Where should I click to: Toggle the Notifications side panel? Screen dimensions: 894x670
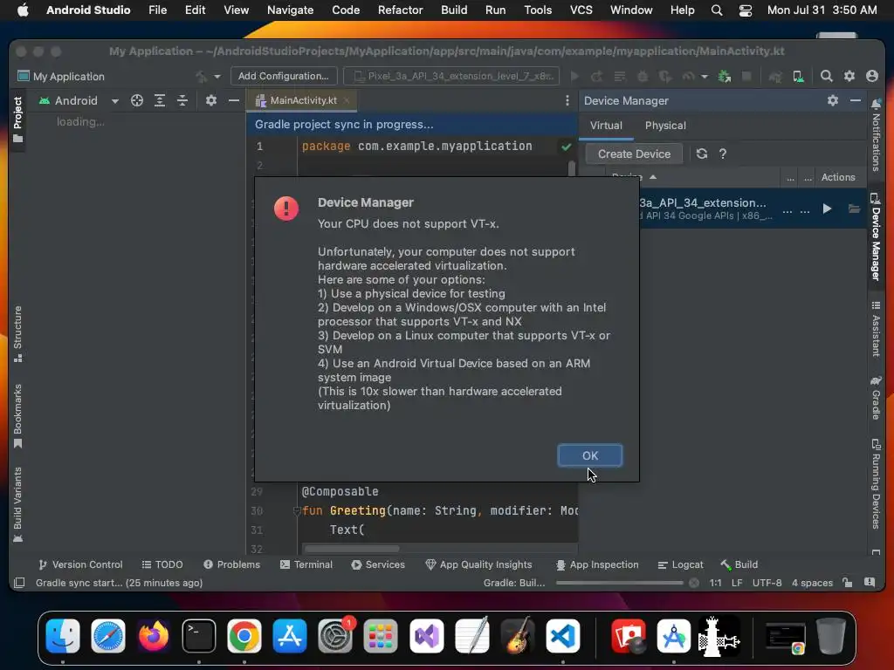click(876, 135)
